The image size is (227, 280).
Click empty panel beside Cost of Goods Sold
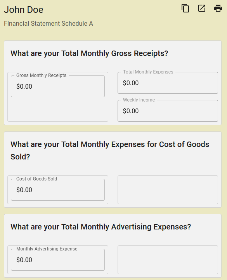(168, 190)
